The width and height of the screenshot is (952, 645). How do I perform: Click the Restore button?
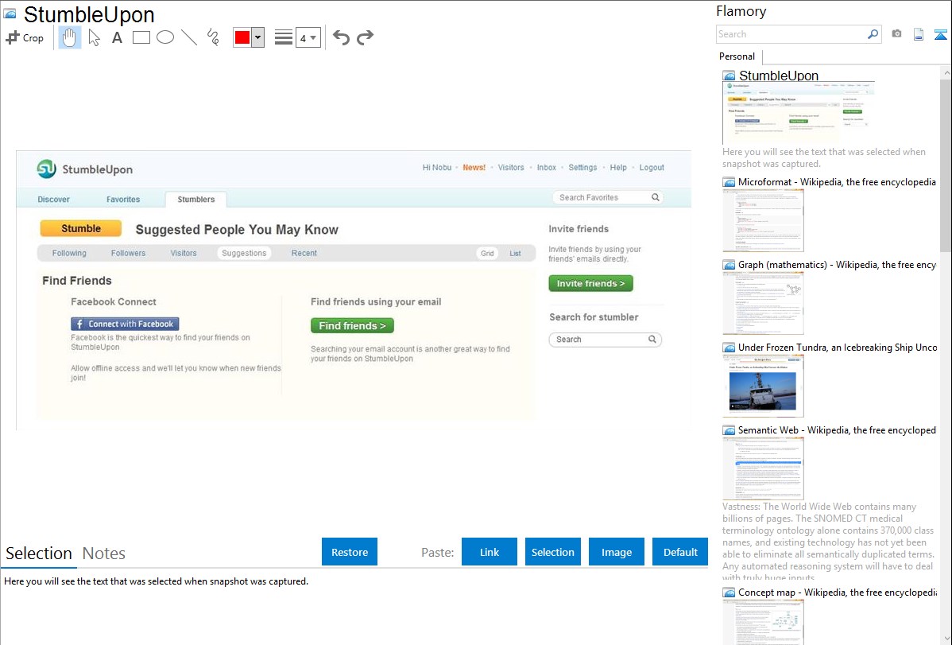click(x=350, y=552)
